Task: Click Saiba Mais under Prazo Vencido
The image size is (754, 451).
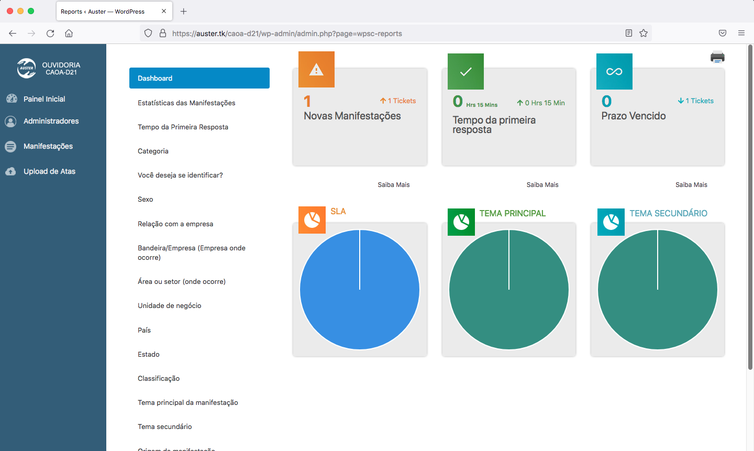Action: tap(691, 185)
